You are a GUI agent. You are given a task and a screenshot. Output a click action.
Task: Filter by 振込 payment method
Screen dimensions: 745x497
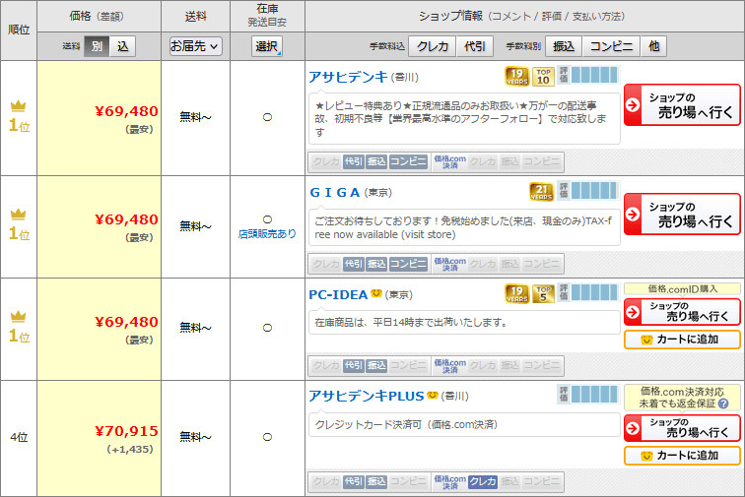[x=564, y=45]
